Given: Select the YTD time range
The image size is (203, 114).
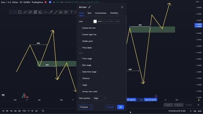Looking at the screenshot, I should [24, 111].
